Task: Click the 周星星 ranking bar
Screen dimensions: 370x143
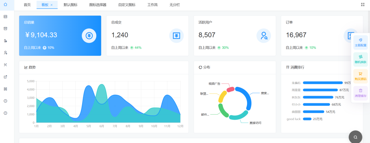Action: [x=320, y=90]
